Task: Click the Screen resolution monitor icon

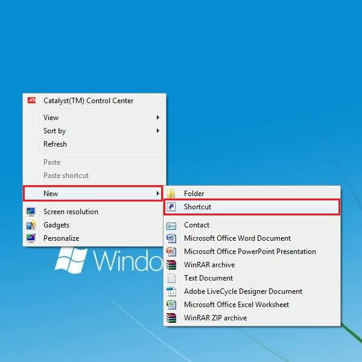Action: click(31, 212)
